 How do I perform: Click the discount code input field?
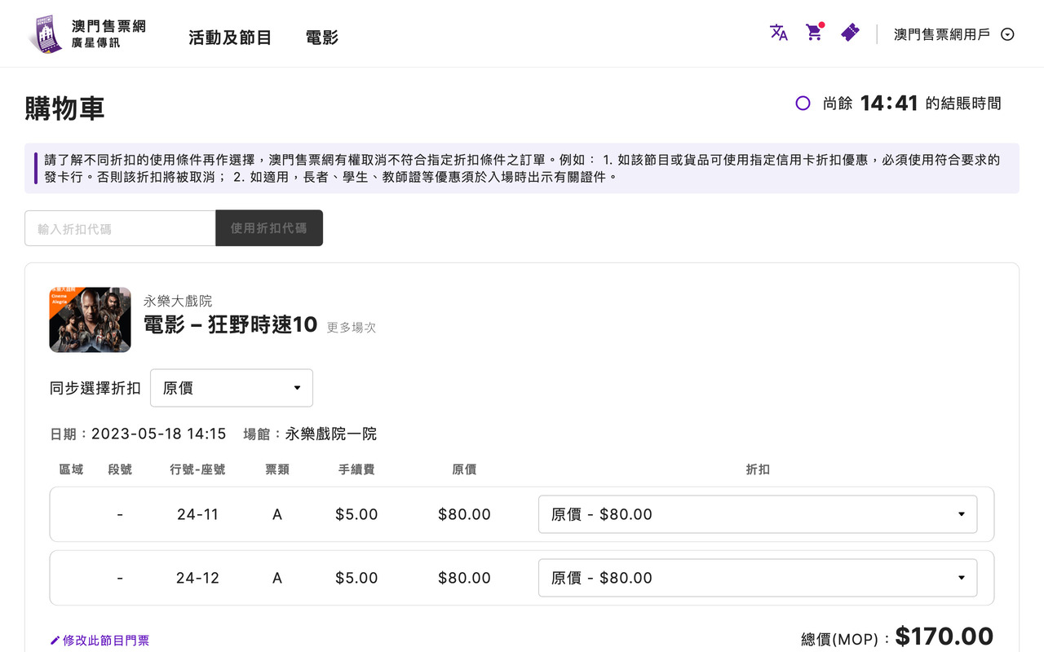point(119,228)
